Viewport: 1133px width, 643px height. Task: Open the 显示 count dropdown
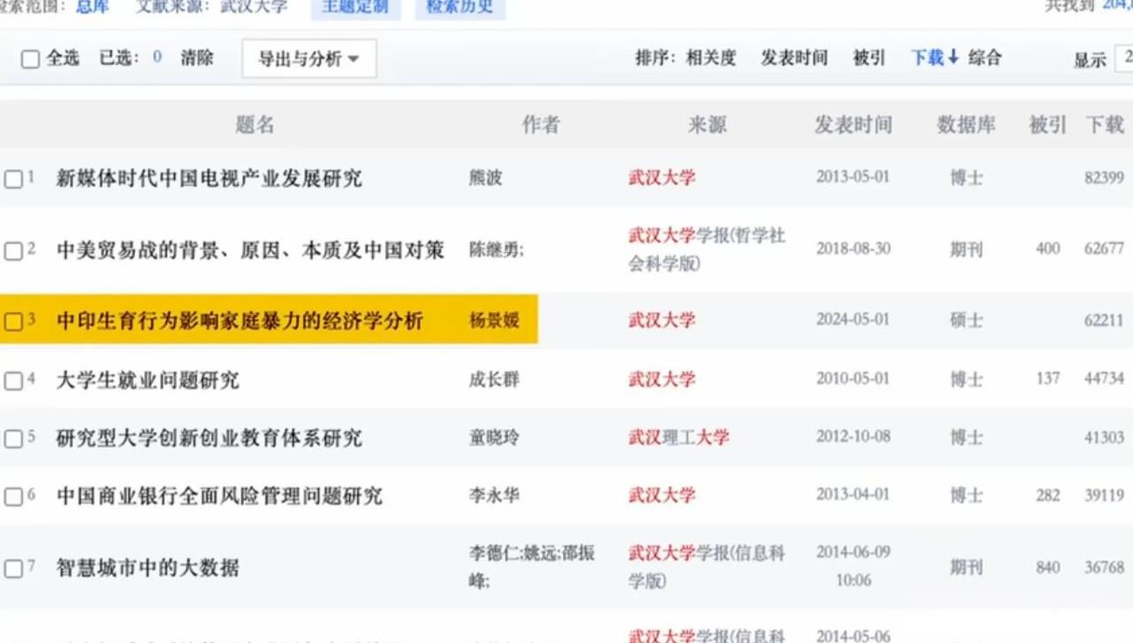(x=1124, y=59)
